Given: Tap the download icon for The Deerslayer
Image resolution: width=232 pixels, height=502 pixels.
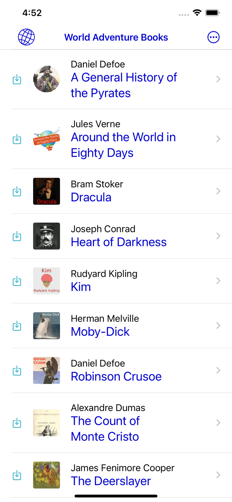Looking at the screenshot, I should pyautogui.click(x=17, y=475).
